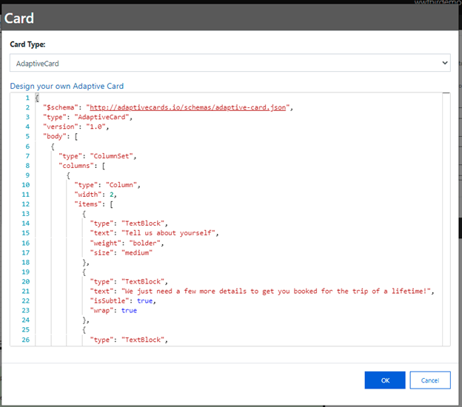462x407 pixels.
Task: Open the Card Type dropdown
Action: tap(230, 63)
